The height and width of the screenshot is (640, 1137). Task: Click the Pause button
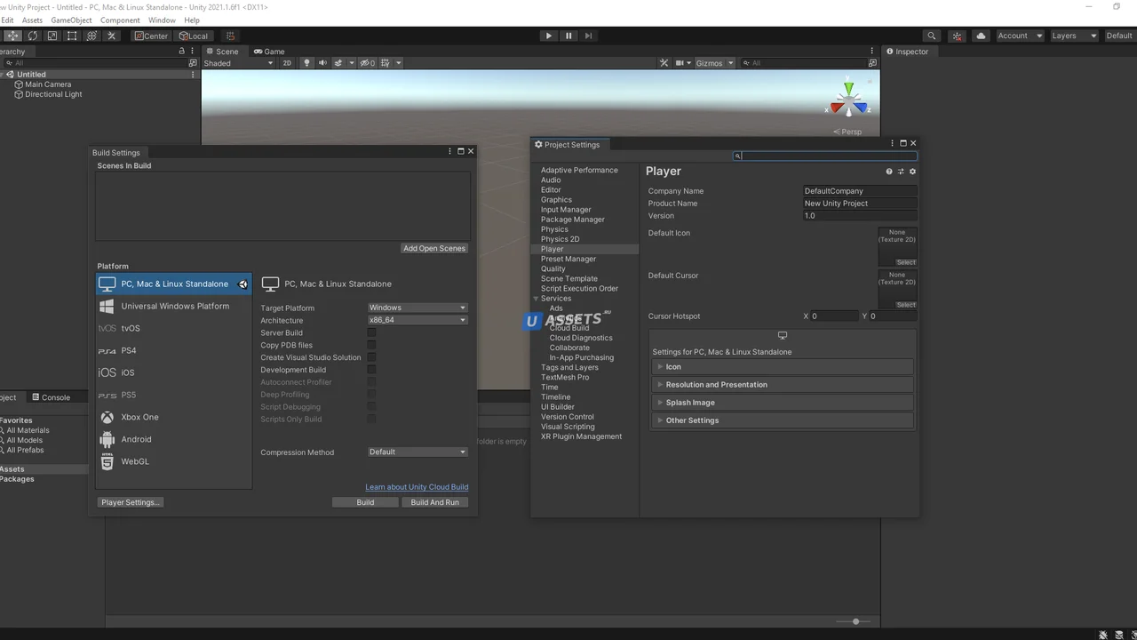pos(568,36)
